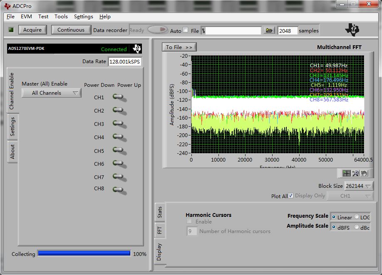Click the CH1= 49.987Hz legend label
Image resolution: width=382 pixels, height=275 pixels.
click(329, 65)
